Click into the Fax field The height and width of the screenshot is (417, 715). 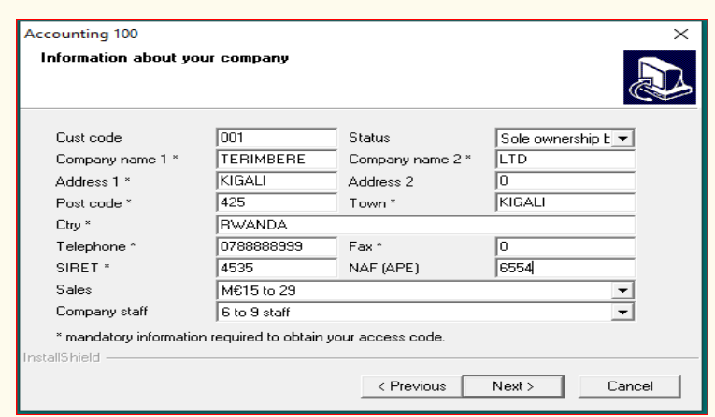click(x=565, y=246)
